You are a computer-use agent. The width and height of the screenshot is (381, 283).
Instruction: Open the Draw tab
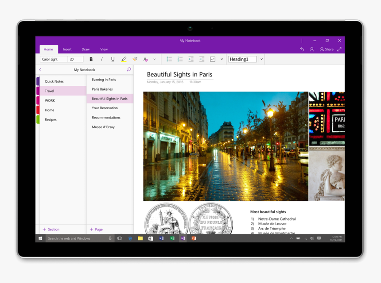(86, 49)
